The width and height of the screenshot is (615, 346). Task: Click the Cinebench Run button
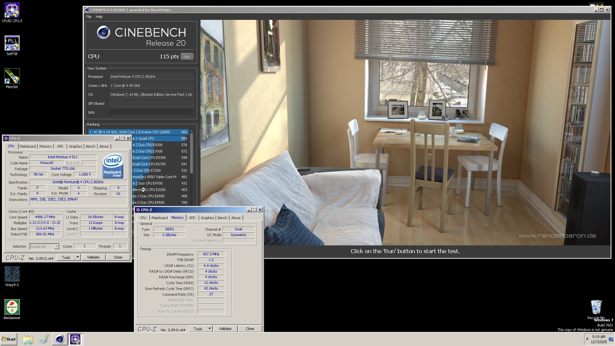[x=187, y=57]
